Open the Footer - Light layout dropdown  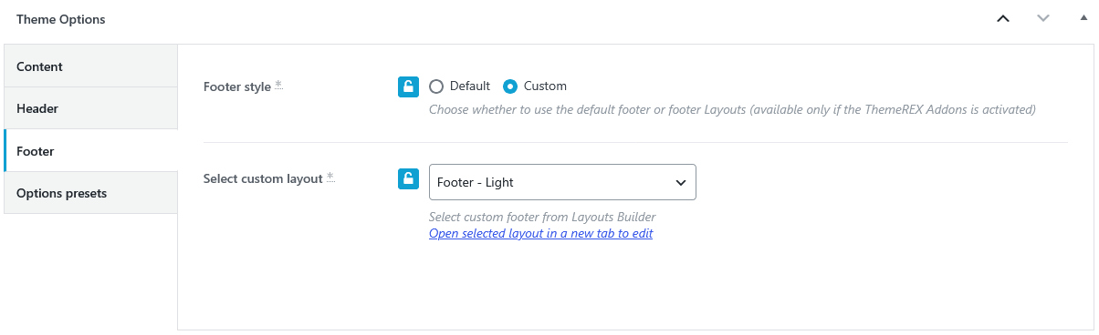click(562, 182)
